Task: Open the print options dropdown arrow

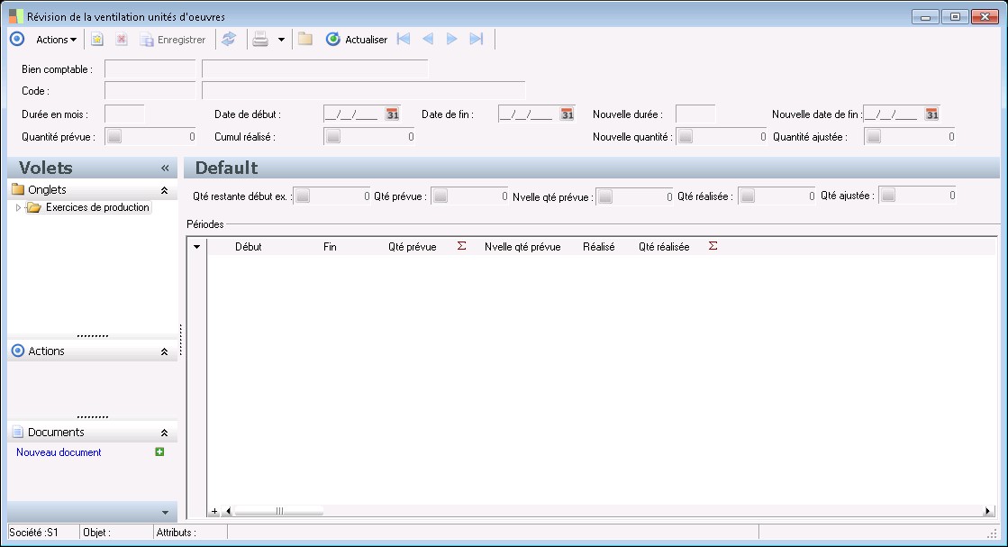Action: click(281, 40)
